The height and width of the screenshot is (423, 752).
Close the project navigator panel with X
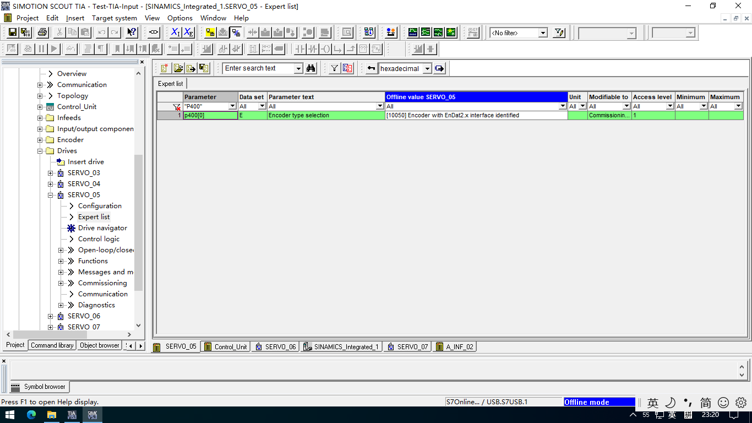click(x=141, y=62)
